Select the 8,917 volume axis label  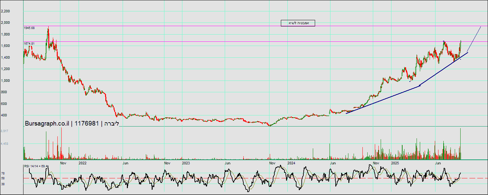pos(5,131)
